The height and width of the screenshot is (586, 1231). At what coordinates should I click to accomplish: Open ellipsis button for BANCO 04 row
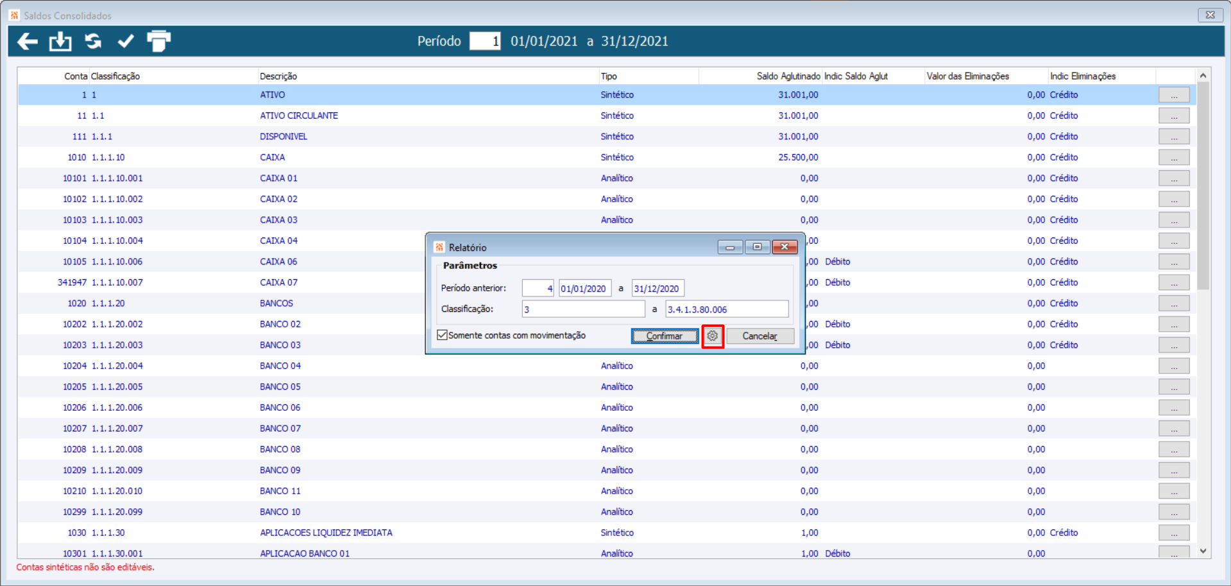(x=1174, y=366)
